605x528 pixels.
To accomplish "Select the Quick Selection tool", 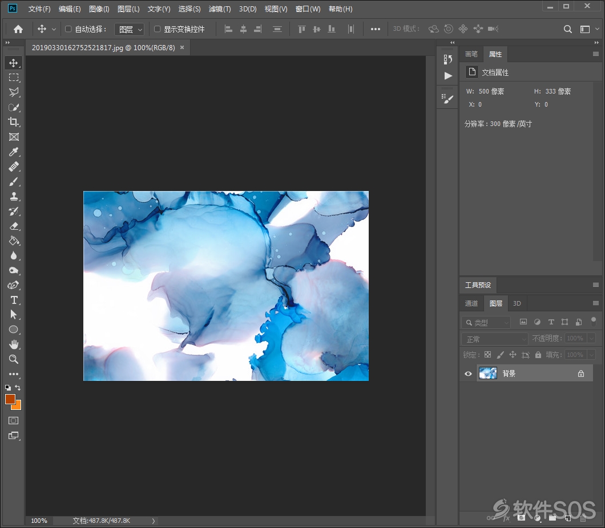I will (14, 107).
